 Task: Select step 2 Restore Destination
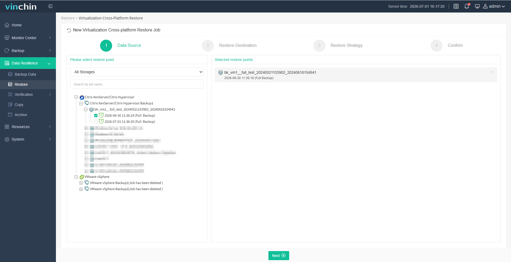click(229, 46)
